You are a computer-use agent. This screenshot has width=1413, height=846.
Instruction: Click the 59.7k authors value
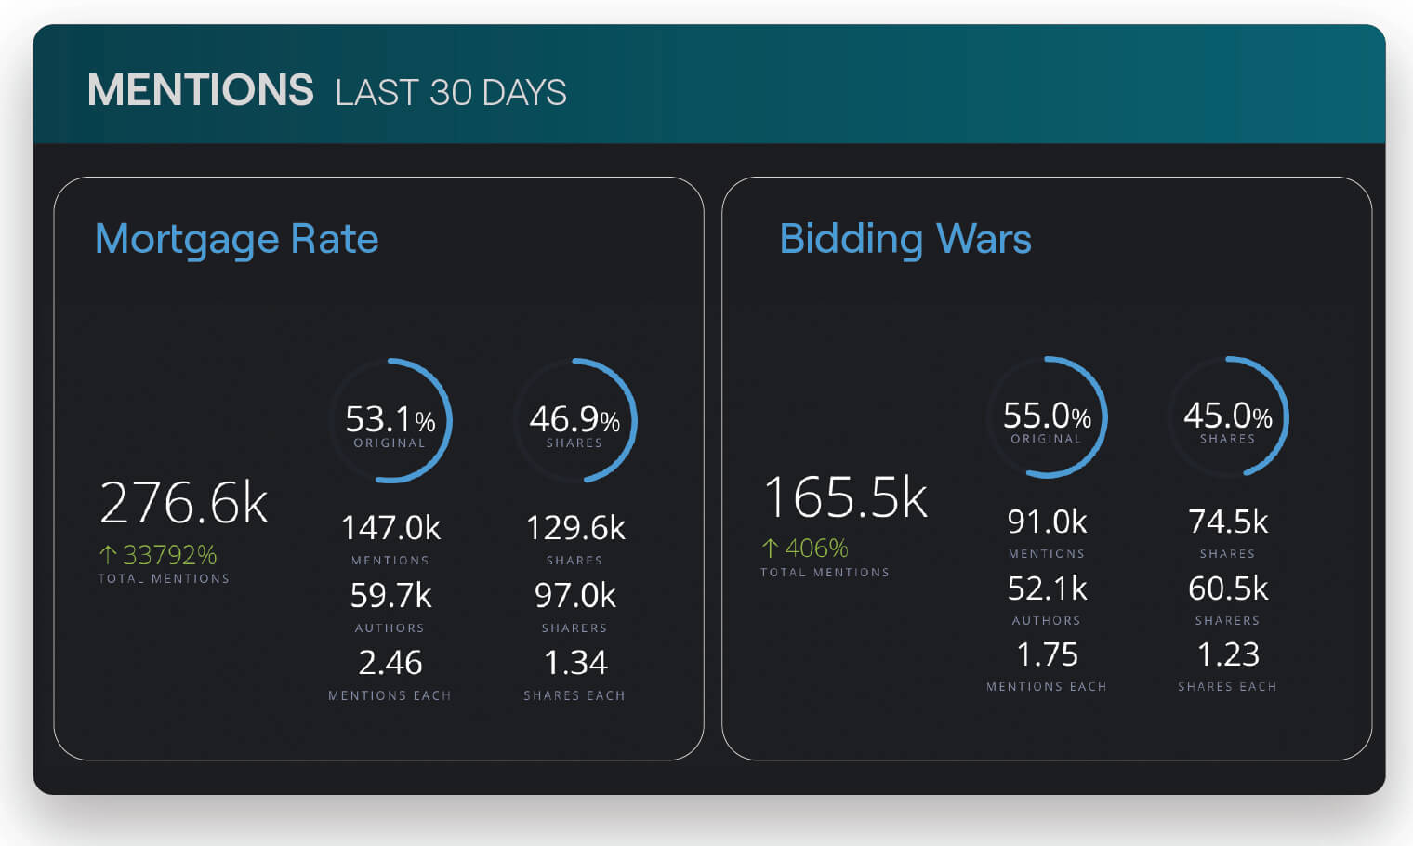click(390, 595)
